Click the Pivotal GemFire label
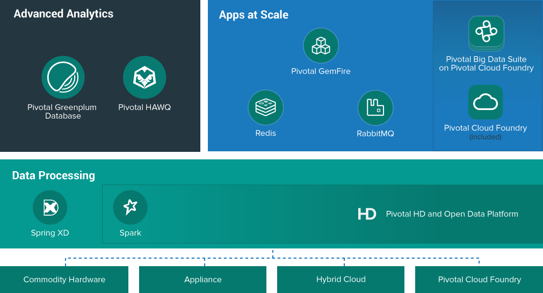 pos(321,71)
